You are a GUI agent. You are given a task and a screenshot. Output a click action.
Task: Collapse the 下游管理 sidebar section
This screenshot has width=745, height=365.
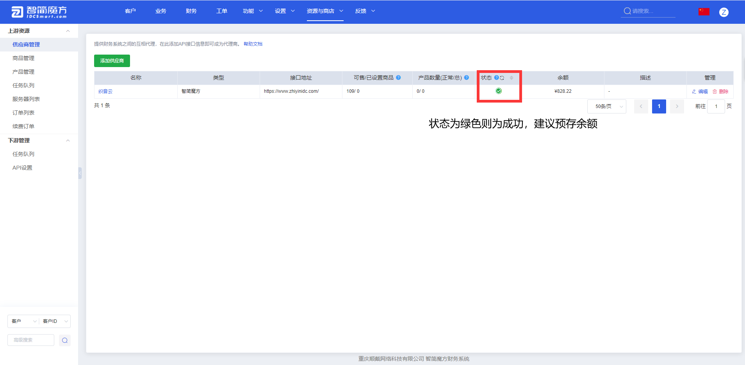(x=68, y=140)
